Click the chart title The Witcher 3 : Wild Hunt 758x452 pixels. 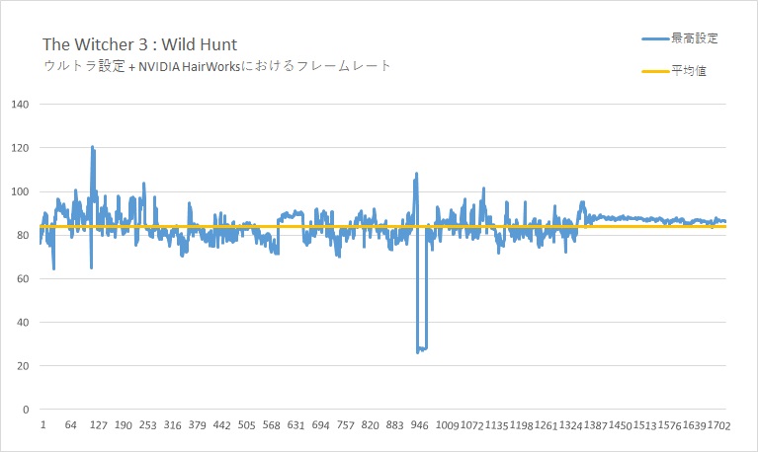[x=139, y=44]
